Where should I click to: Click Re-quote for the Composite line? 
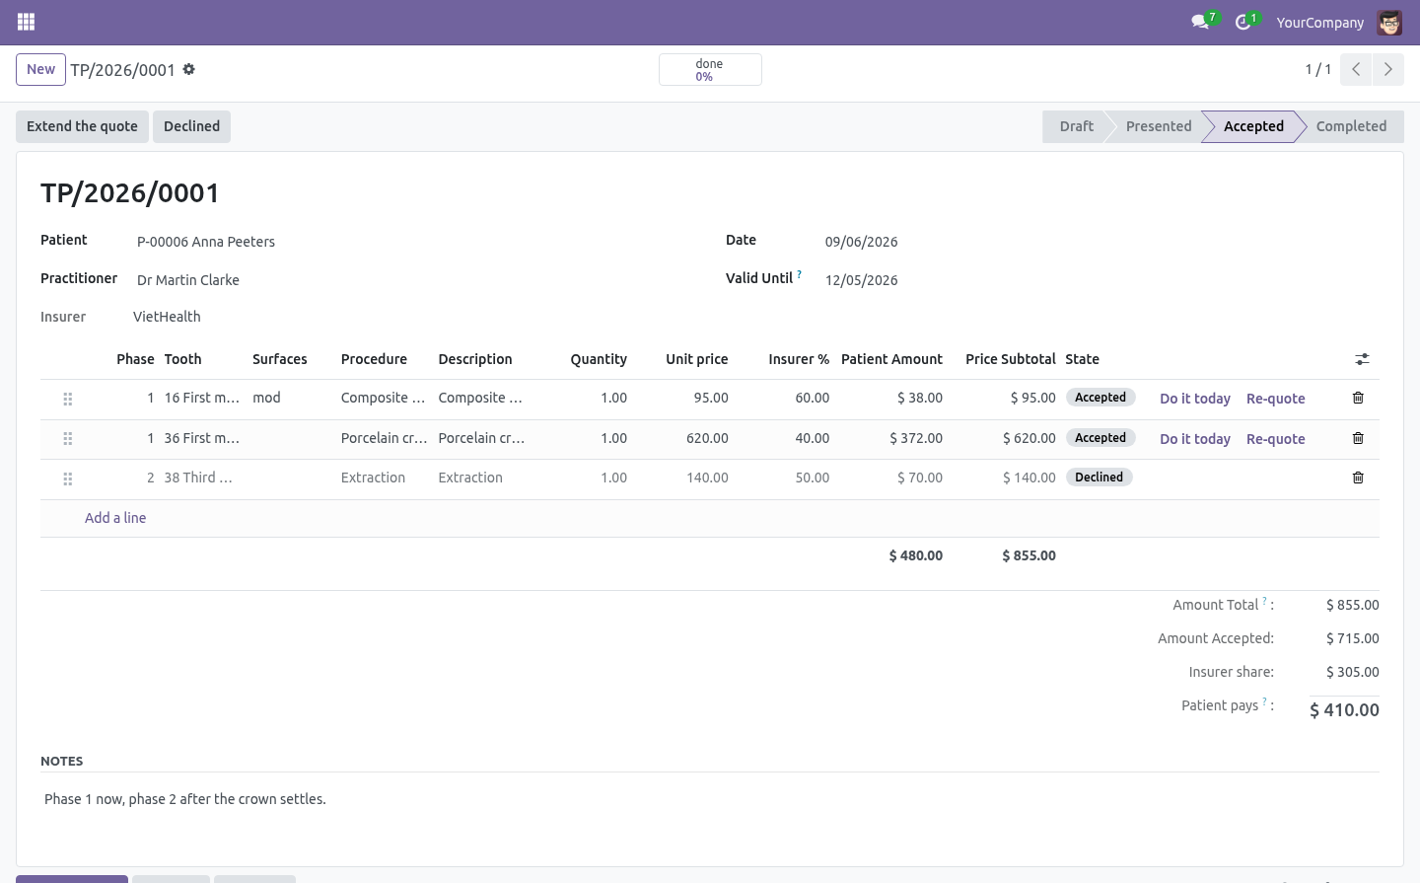pyautogui.click(x=1275, y=399)
